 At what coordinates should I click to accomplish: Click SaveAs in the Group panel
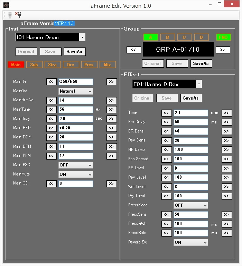click(201, 63)
